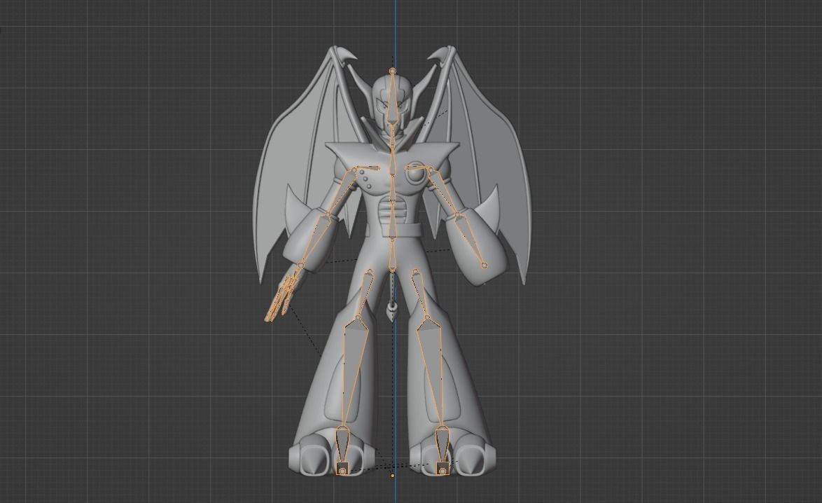Select the thigh bone on the clawed-hand side
The height and width of the screenshot is (503, 822).
364,294
